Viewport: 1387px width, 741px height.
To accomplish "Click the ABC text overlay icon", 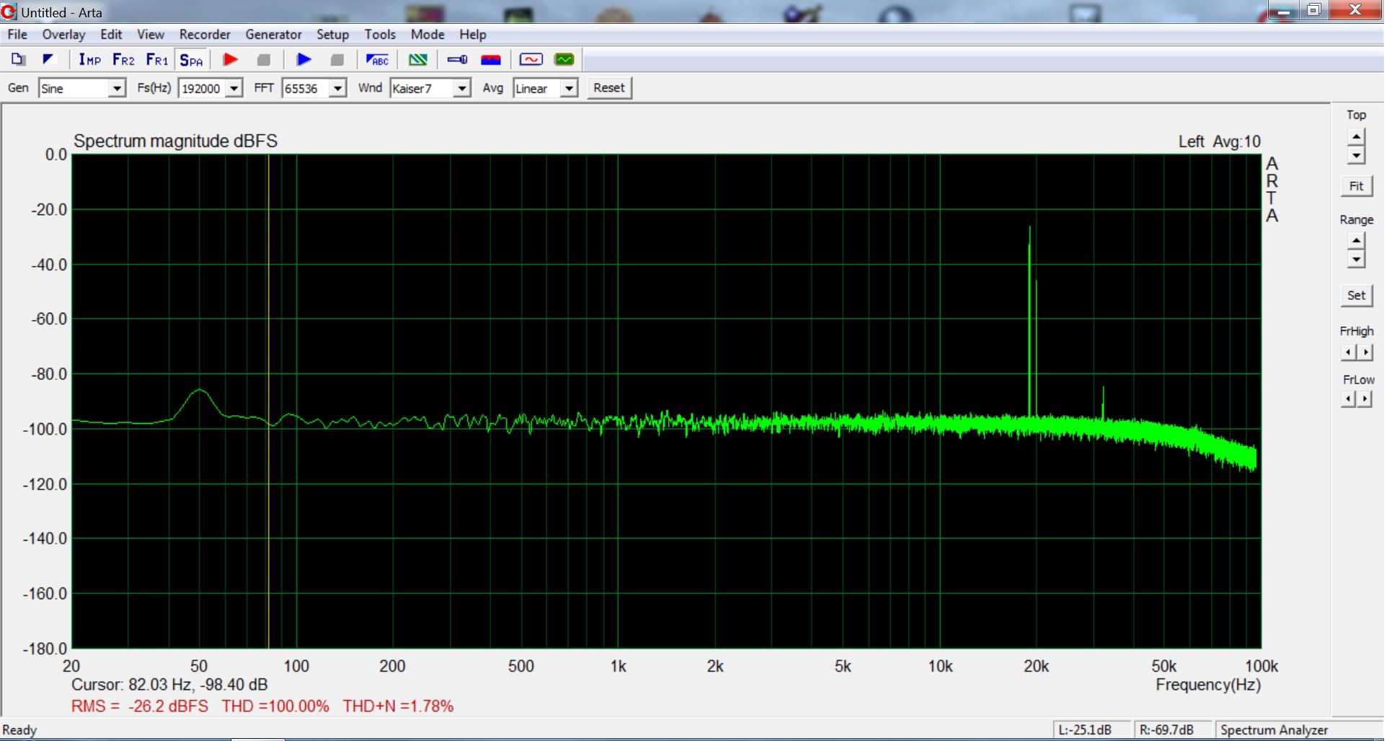I will pos(378,60).
